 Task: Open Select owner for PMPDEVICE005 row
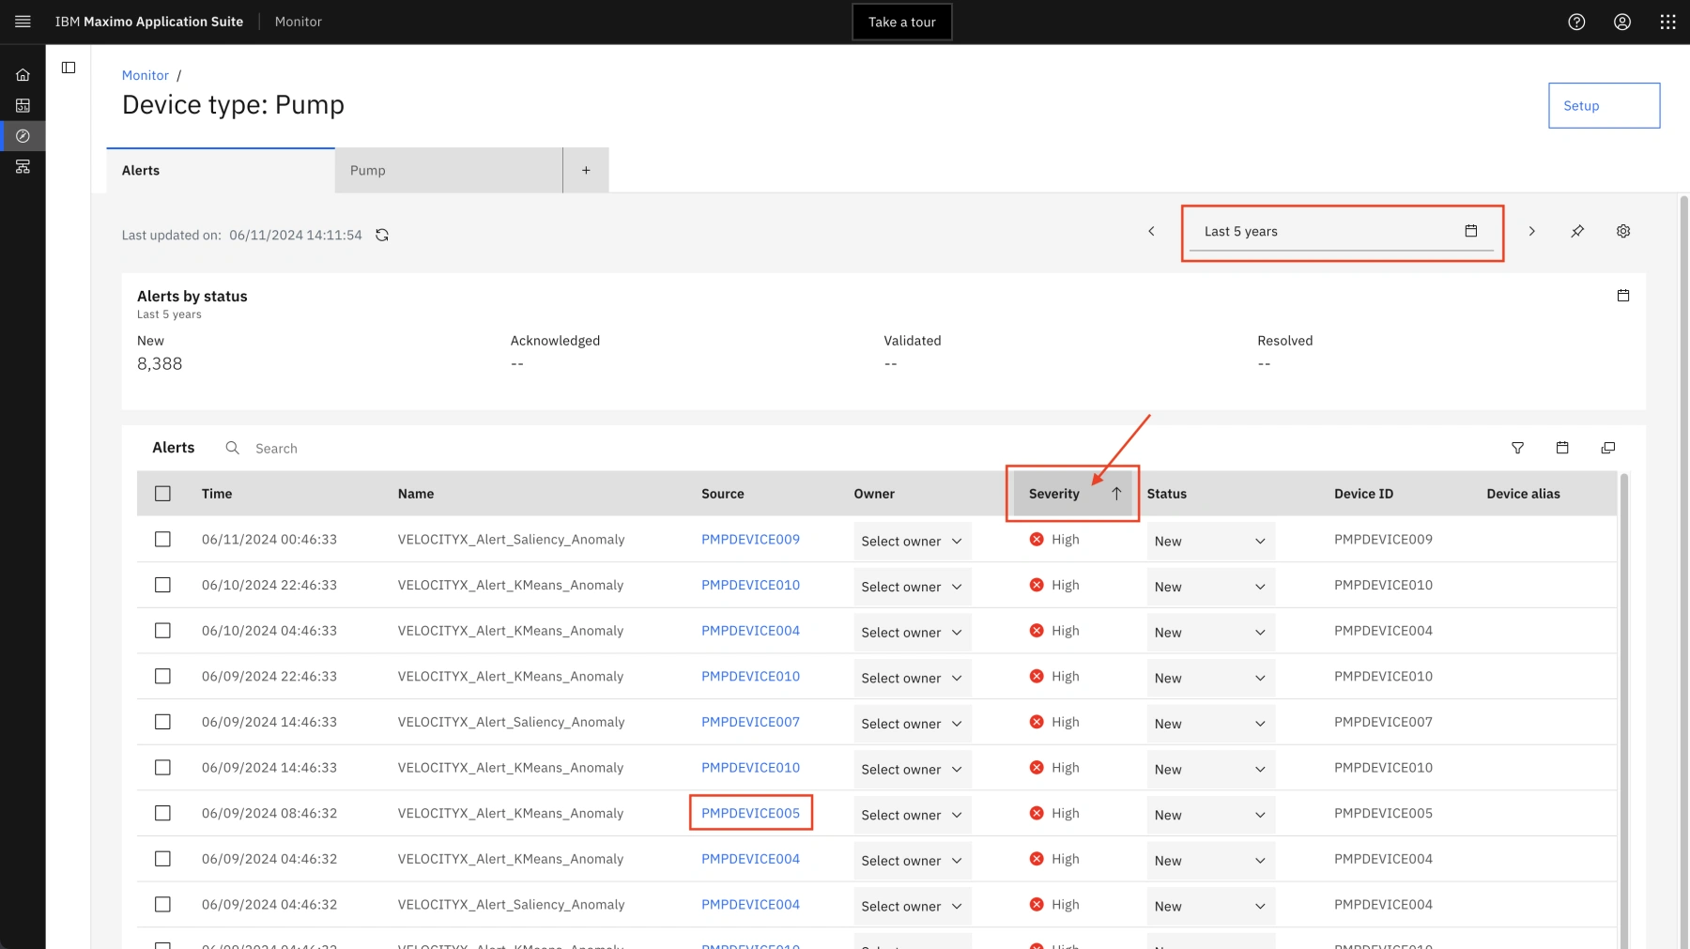coord(912,815)
